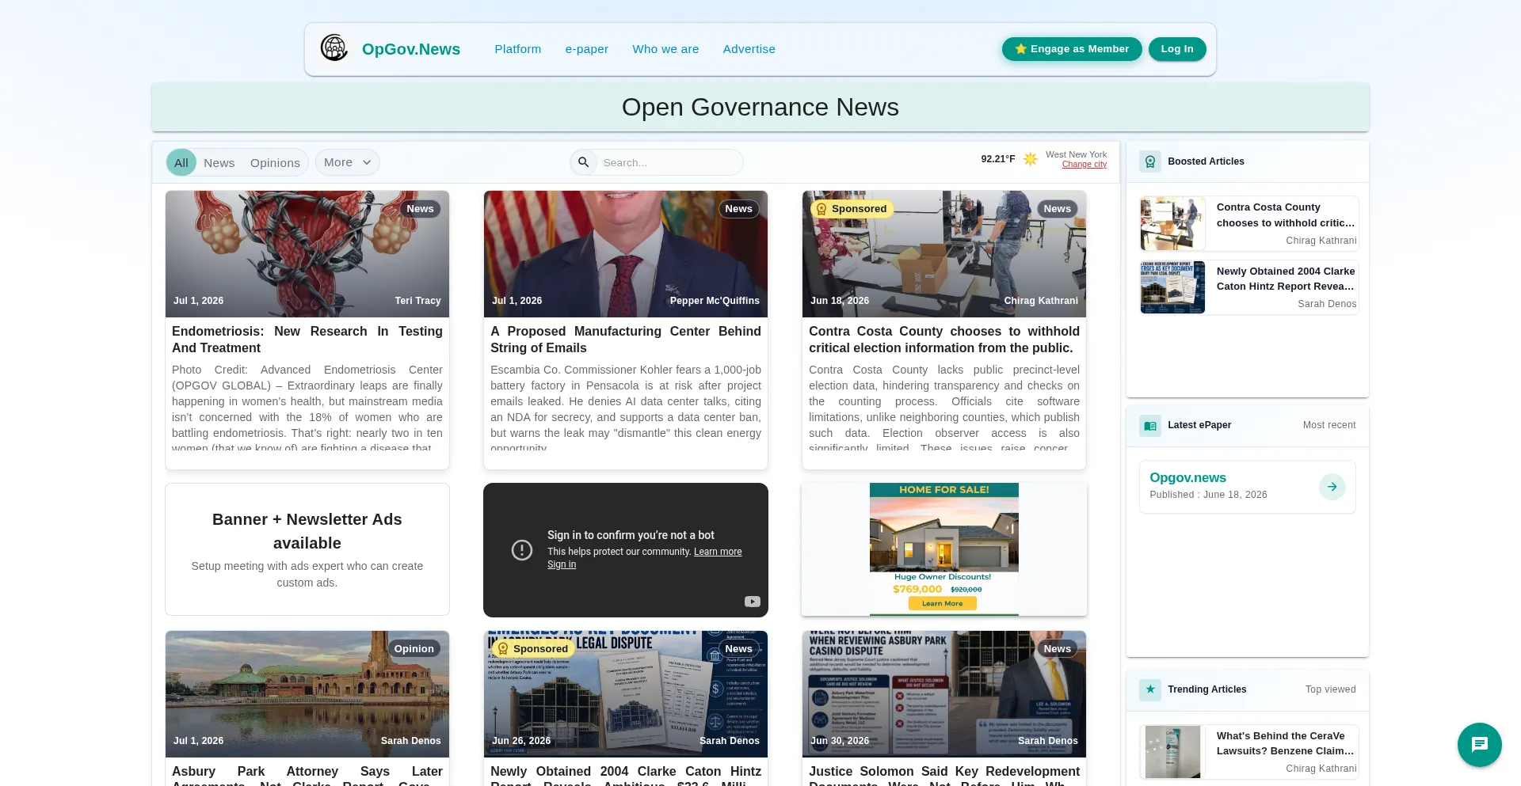Open the Proposed Manufacturing Center article image
Screen dimensions: 1521x786
point(626,254)
